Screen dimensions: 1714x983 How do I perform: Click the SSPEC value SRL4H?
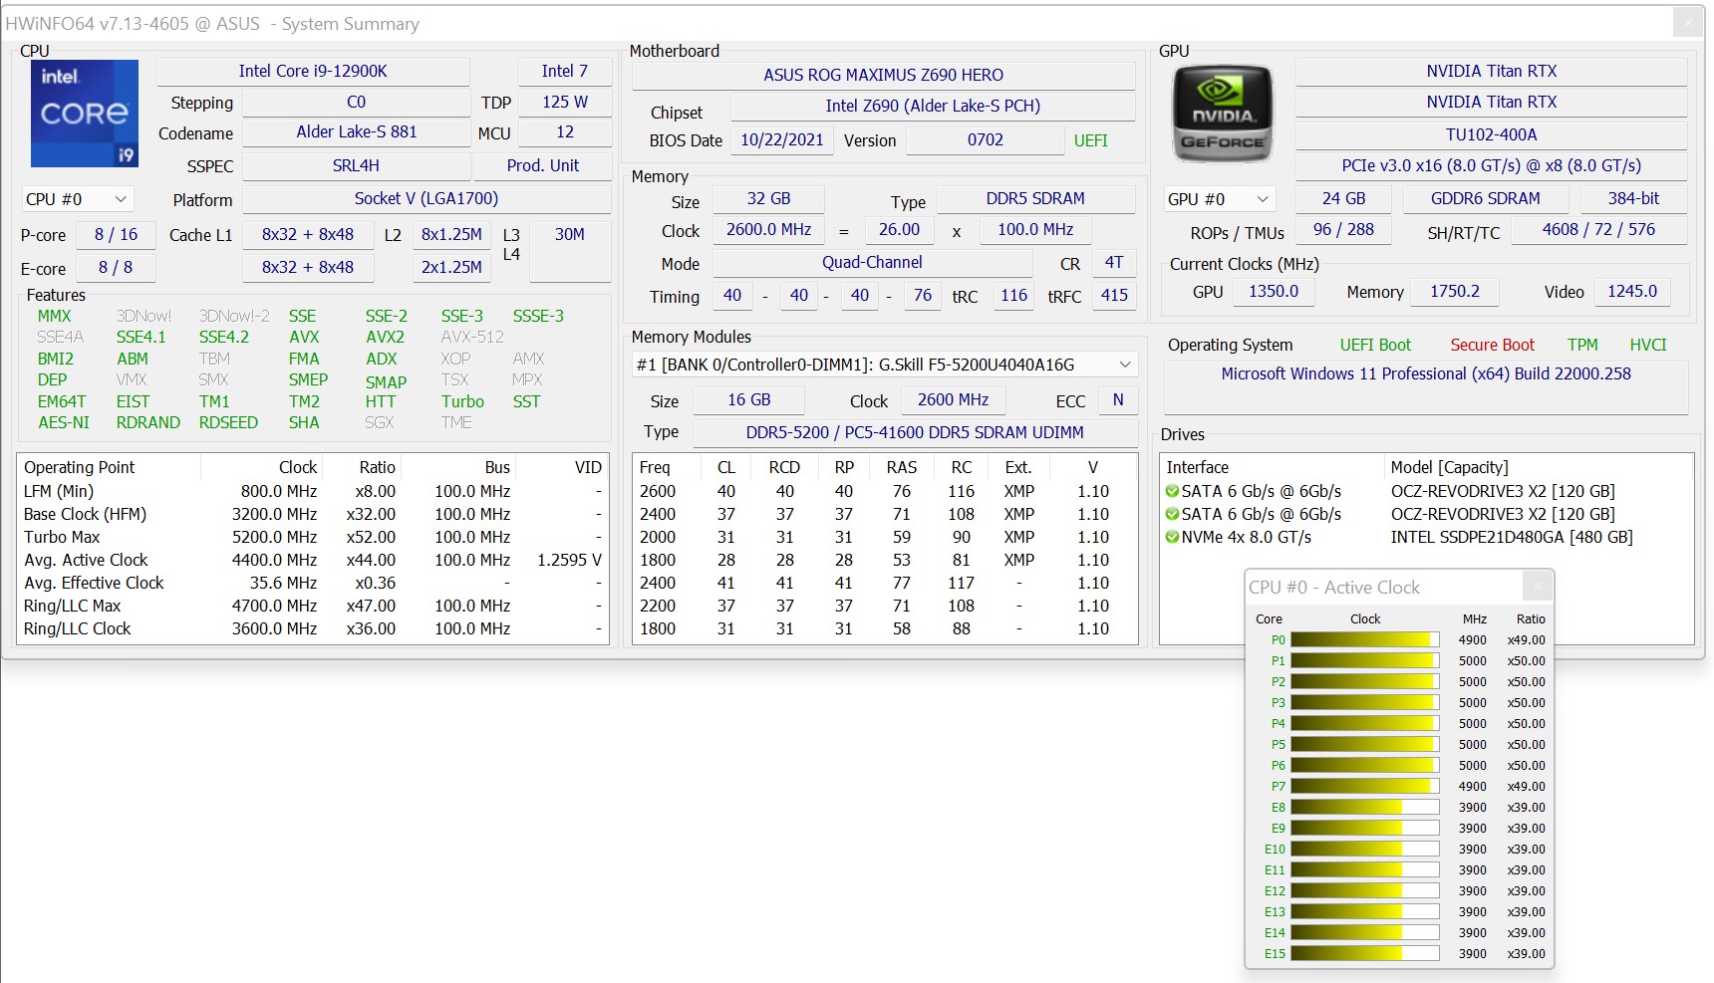[x=357, y=166]
